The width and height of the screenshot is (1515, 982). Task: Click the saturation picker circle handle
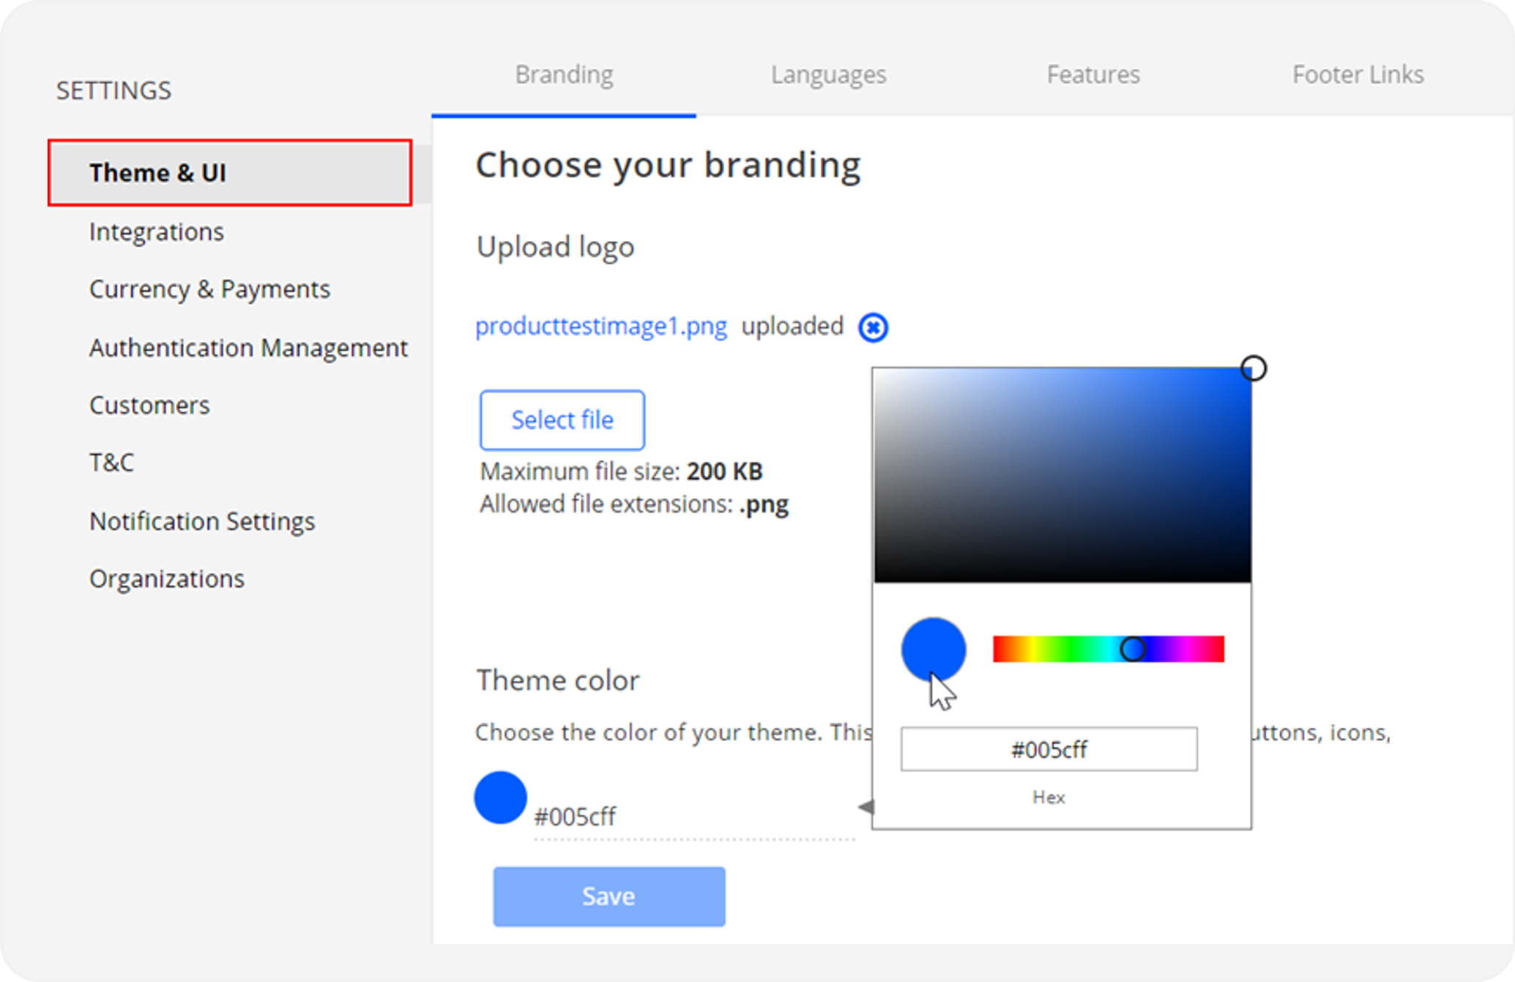pos(1253,368)
